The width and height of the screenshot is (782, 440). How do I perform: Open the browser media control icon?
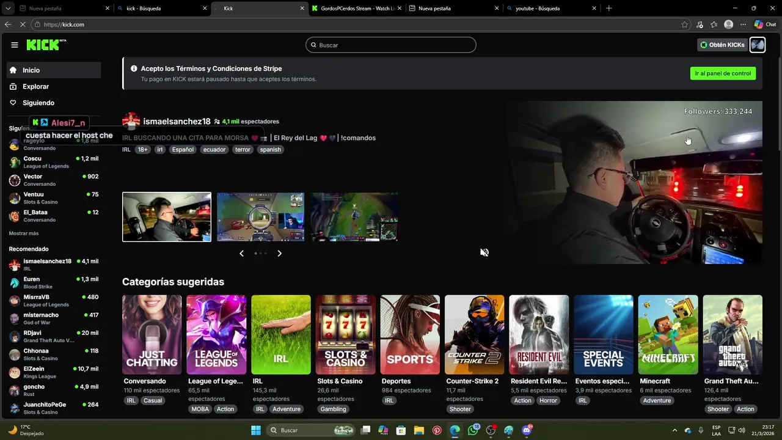click(700, 24)
